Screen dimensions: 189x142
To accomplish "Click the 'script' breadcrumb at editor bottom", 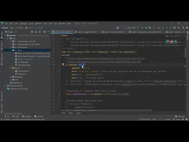I will pyautogui.click(x=78, y=113).
